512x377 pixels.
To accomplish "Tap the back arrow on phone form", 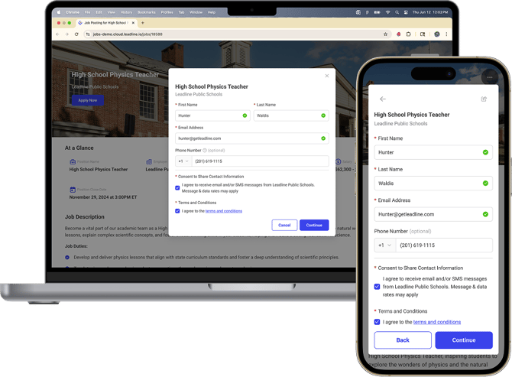I will 383,99.
